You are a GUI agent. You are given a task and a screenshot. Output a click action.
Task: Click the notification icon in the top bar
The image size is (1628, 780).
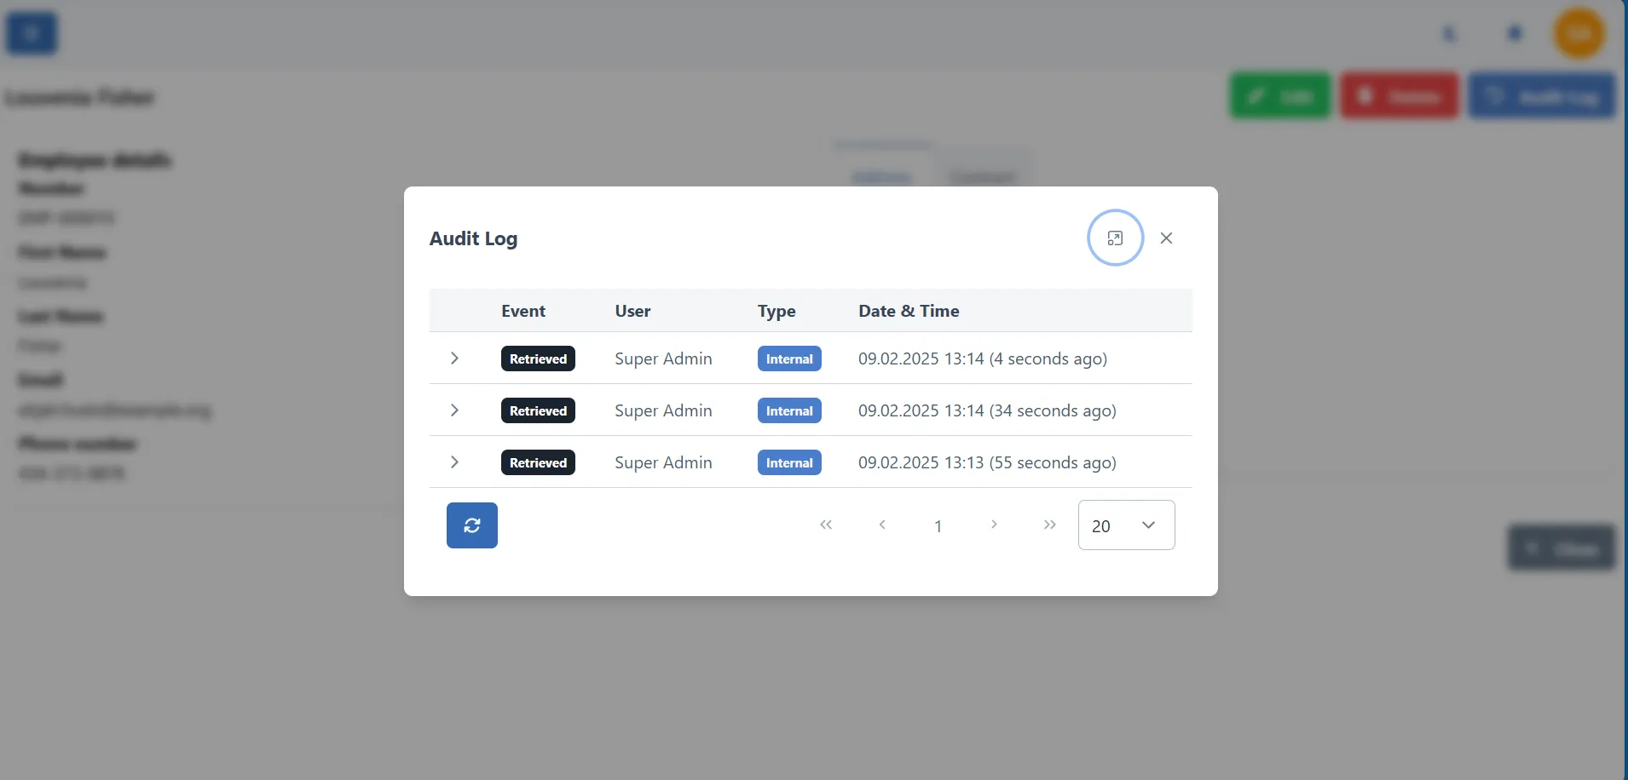coord(1515,32)
